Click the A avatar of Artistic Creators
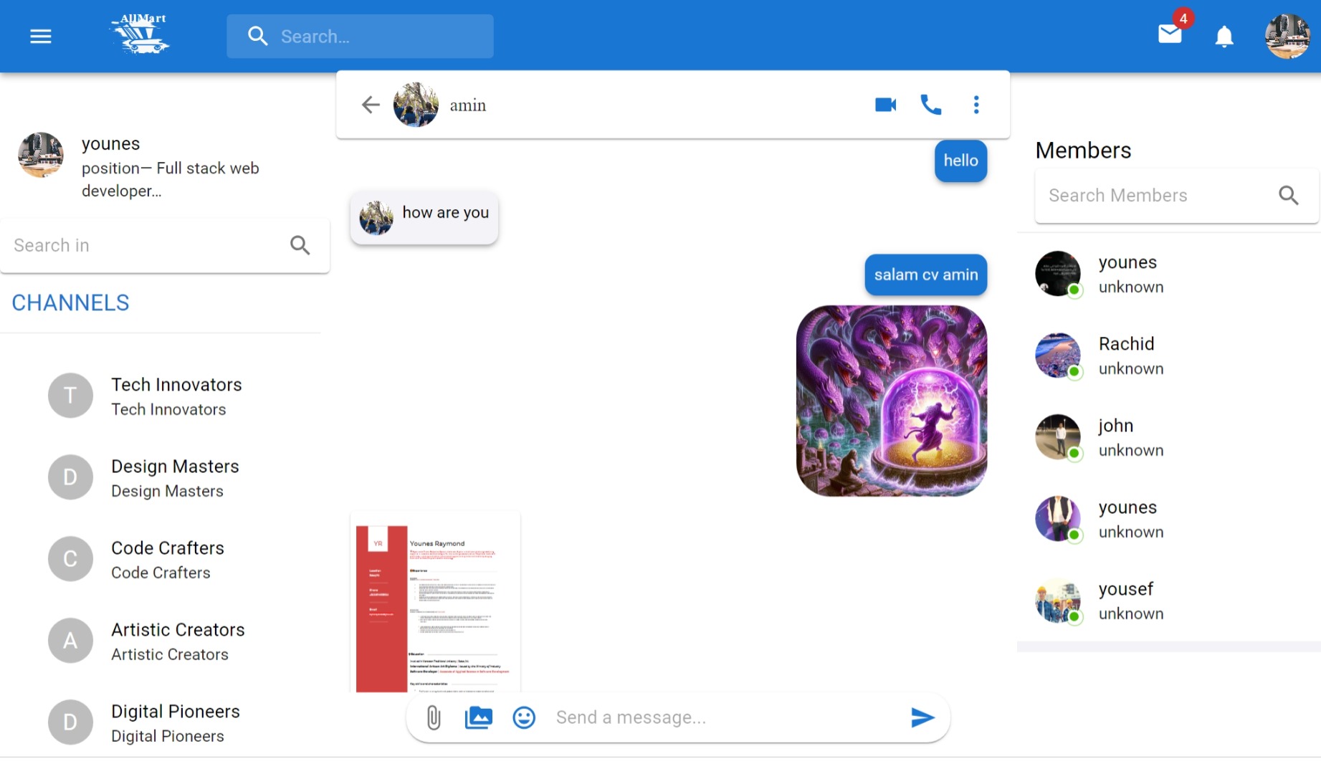Image resolution: width=1321 pixels, height=769 pixels. 70,641
